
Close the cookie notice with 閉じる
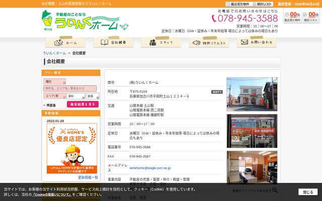tap(308, 192)
